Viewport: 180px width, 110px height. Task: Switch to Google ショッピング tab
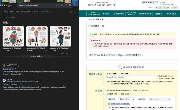pyautogui.click(x=25, y=12)
